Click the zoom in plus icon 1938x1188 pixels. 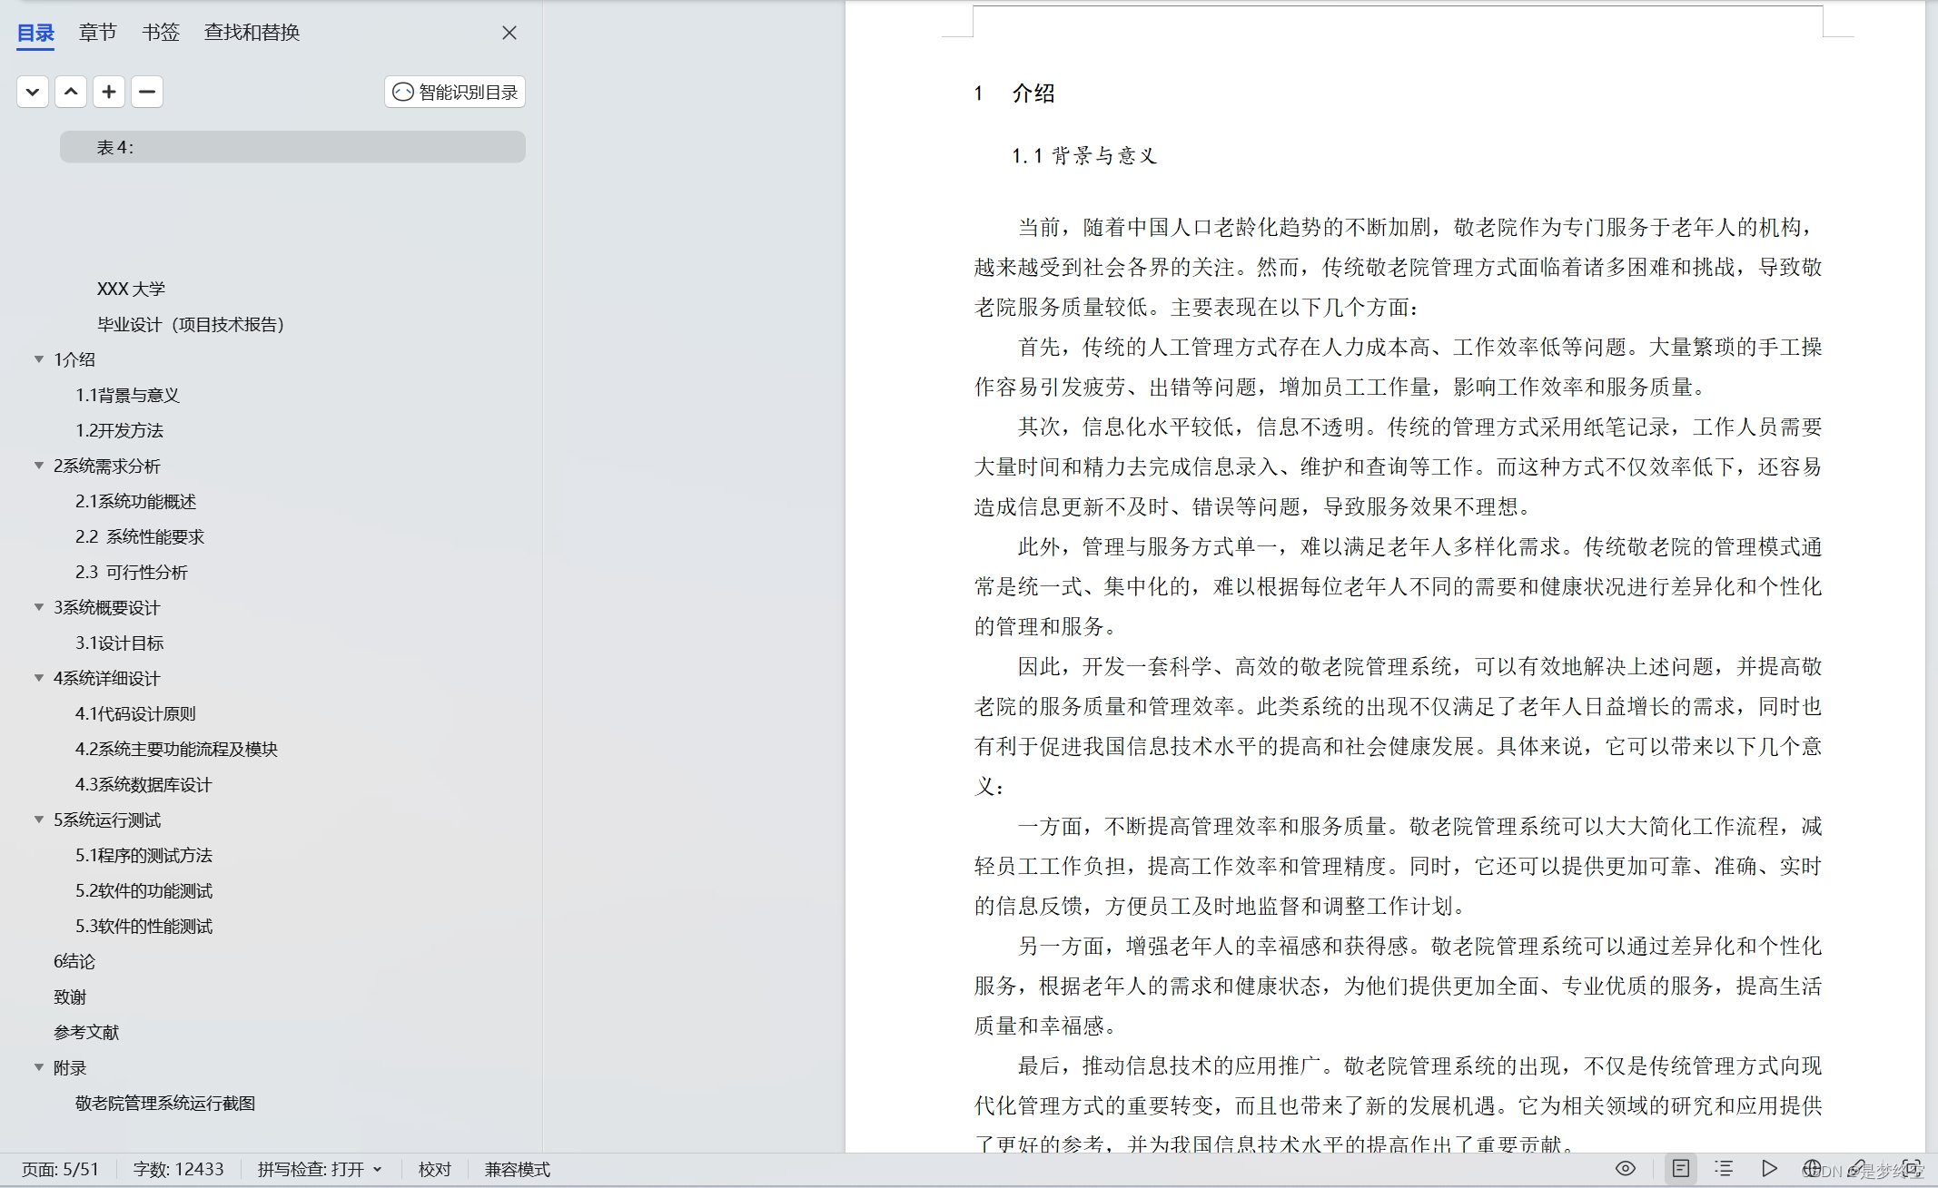109,92
